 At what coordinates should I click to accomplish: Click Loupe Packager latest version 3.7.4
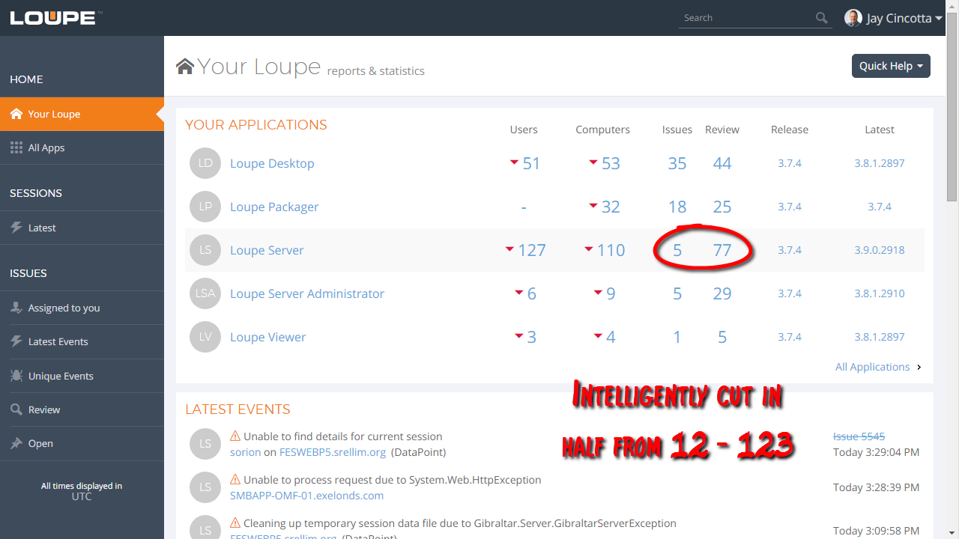coord(880,207)
